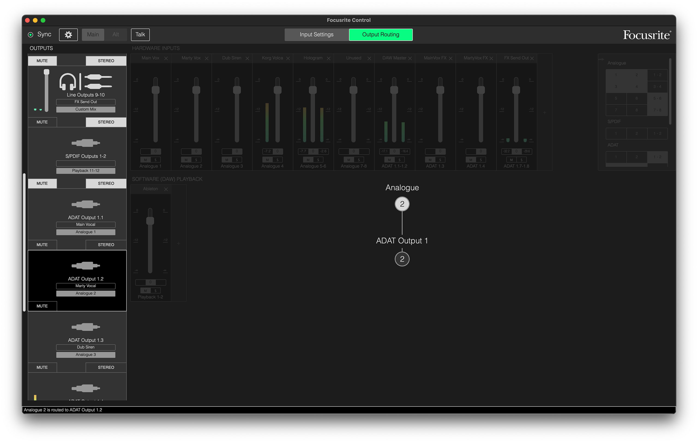The width and height of the screenshot is (698, 443).
Task: Select the ADAT Output 1.2 connector icon
Action: pos(86,265)
